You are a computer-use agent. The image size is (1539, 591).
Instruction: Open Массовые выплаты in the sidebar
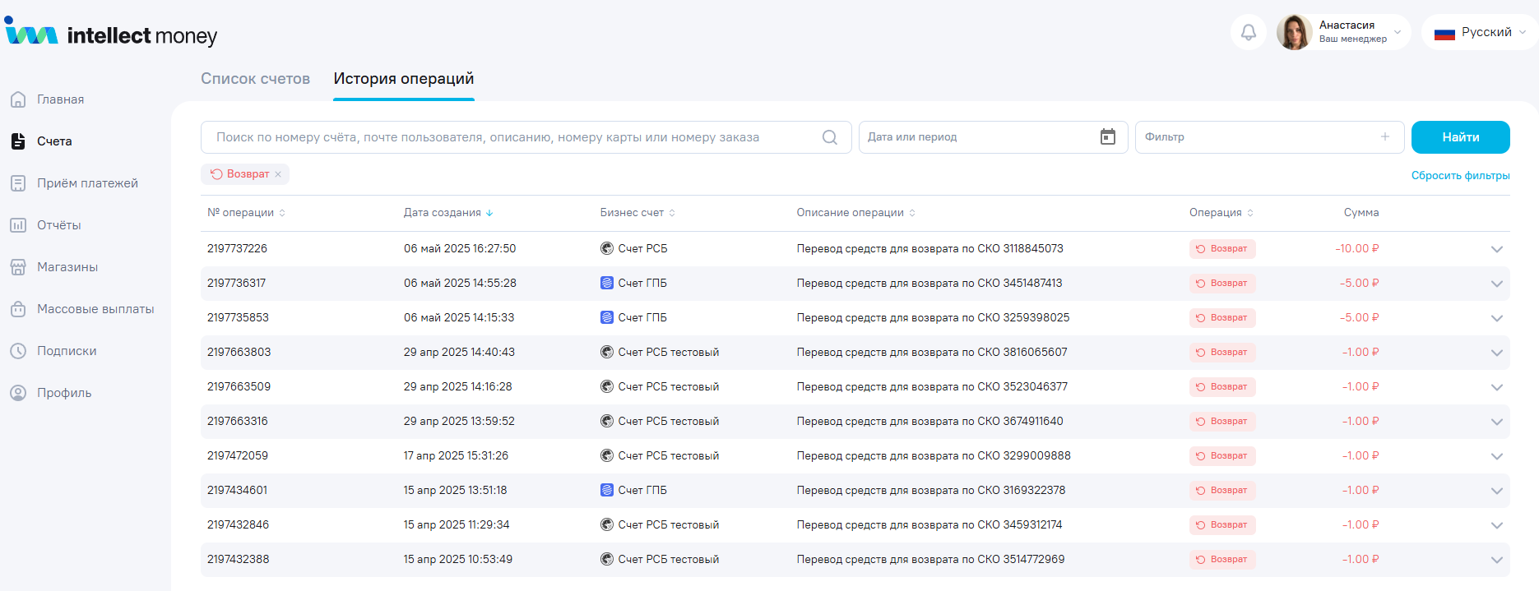pos(95,309)
